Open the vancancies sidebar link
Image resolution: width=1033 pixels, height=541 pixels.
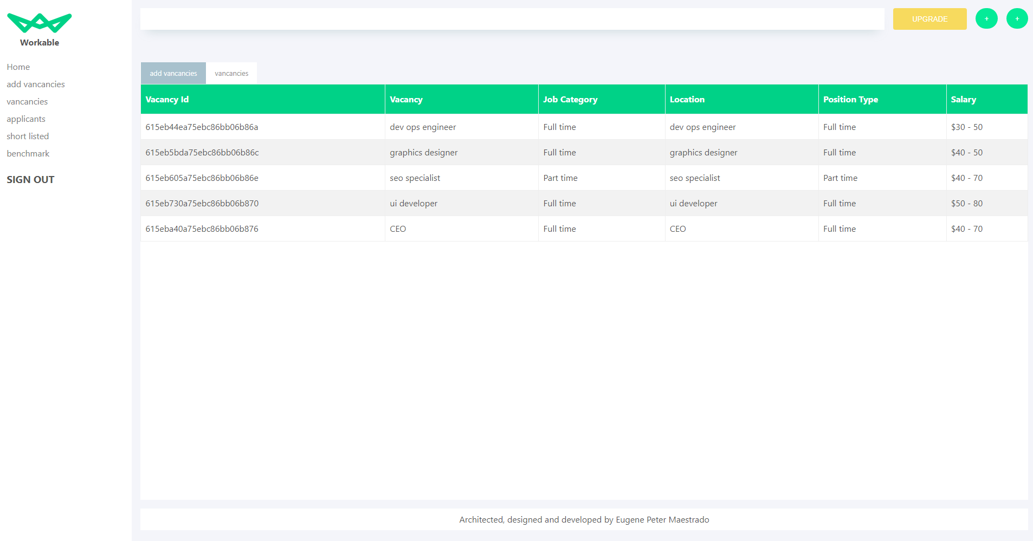27,102
